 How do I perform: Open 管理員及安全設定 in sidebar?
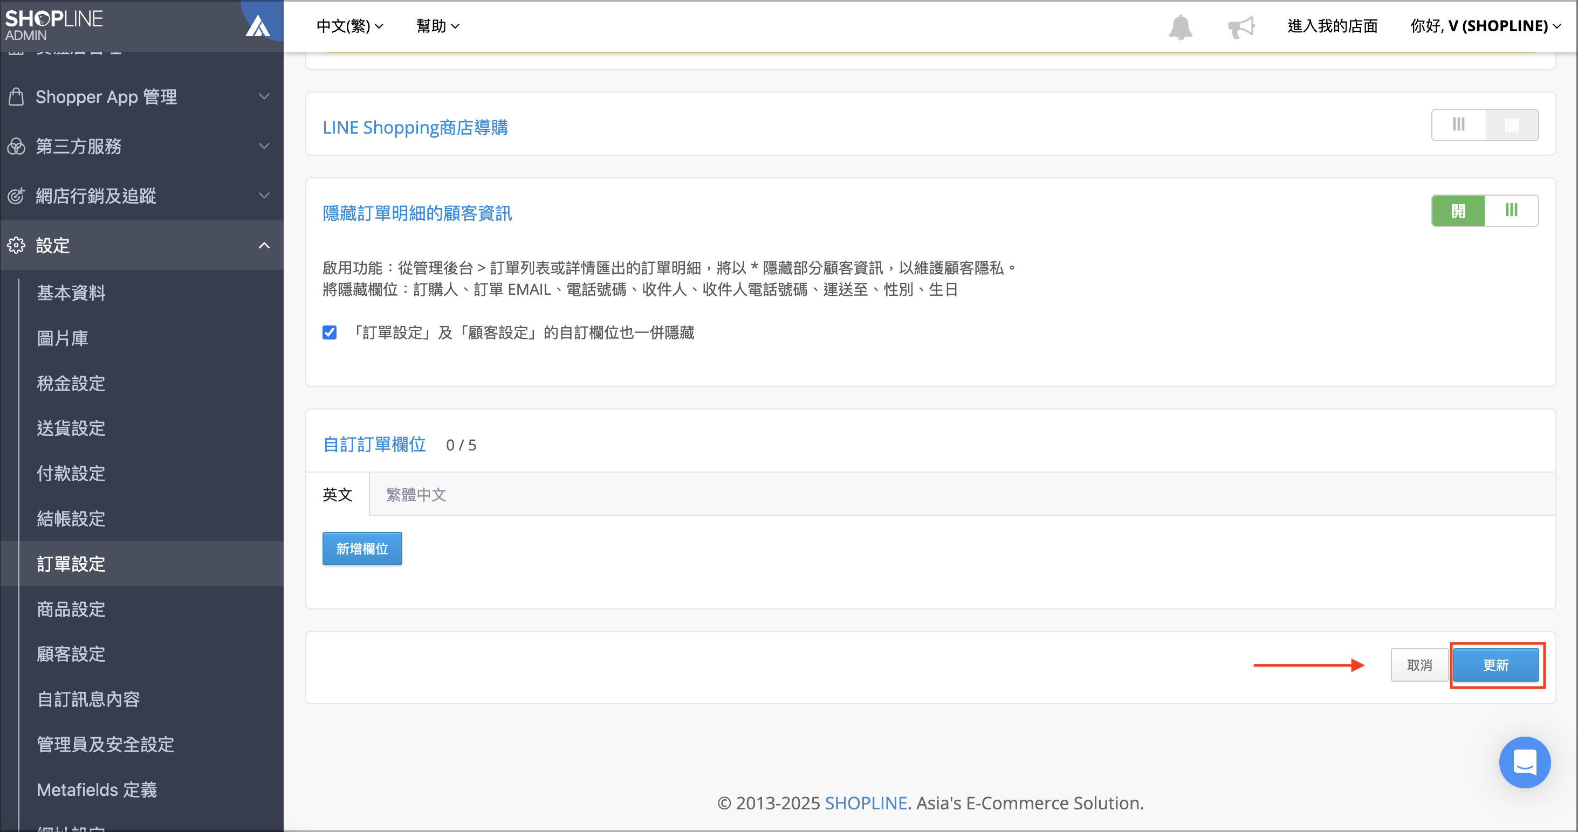pyautogui.click(x=105, y=745)
